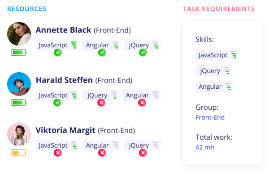This screenshot has height=174, width=270.
Task: Click the 42 mh total work value
Action: pyautogui.click(x=205, y=147)
